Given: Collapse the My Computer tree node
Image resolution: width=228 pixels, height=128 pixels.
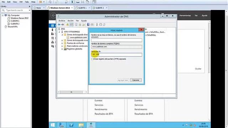Looking at the screenshot, I should point(2,15).
